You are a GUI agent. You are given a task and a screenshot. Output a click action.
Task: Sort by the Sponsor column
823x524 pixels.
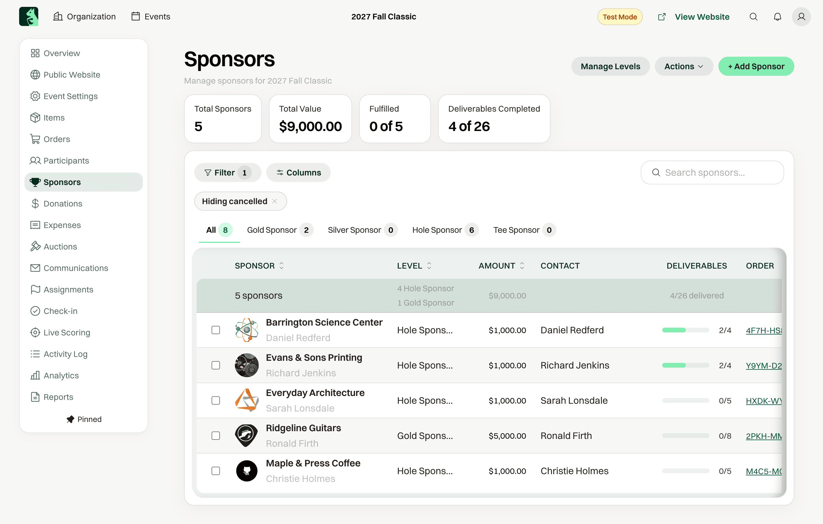tap(259, 266)
